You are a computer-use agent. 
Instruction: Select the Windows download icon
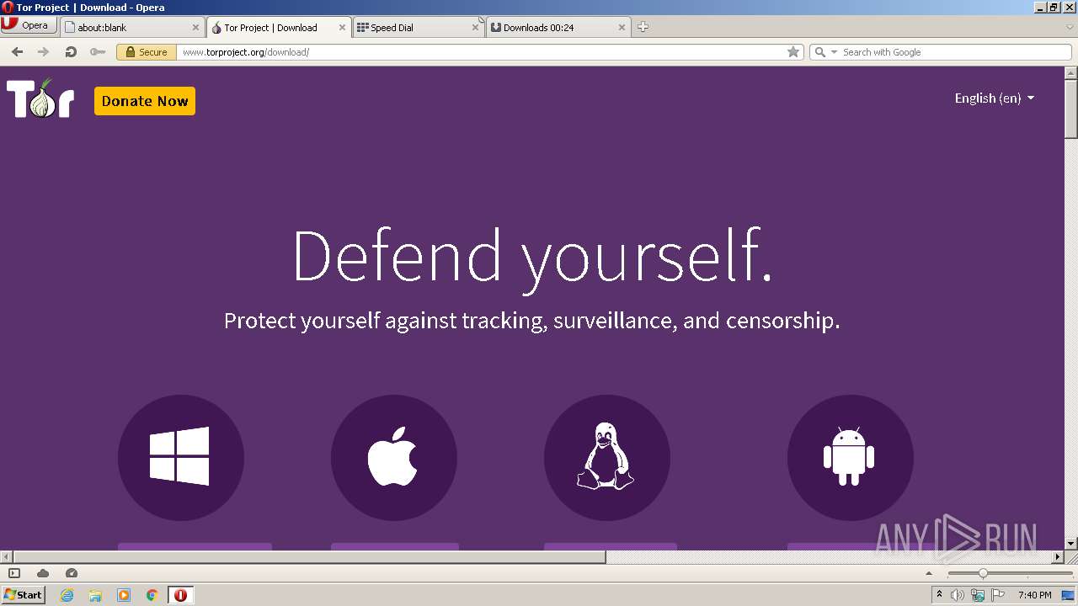coord(180,458)
